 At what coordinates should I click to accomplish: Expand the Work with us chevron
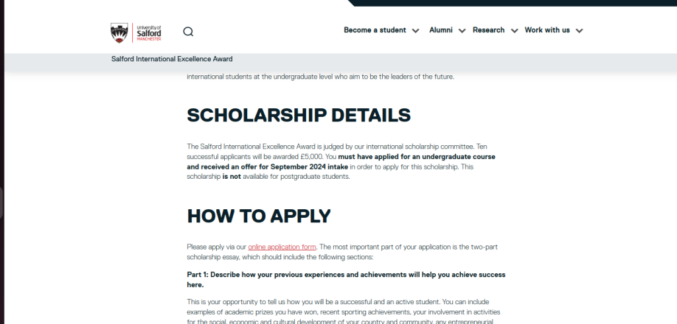579,30
